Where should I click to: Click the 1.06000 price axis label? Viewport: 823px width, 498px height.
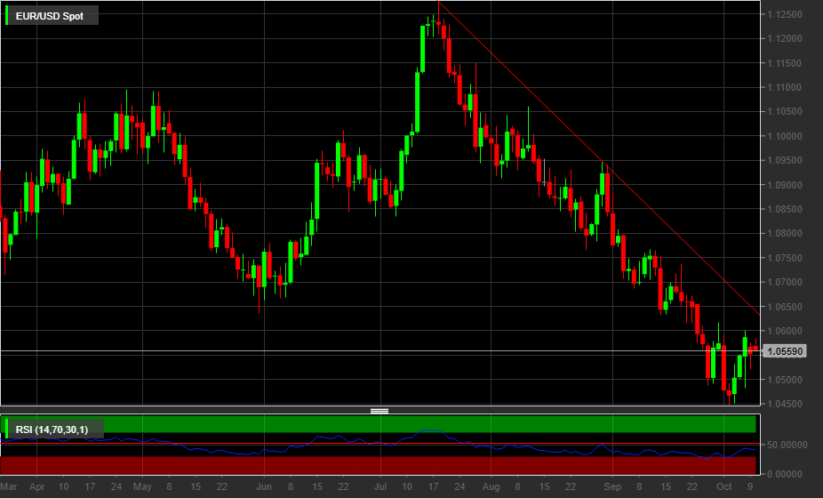point(785,331)
